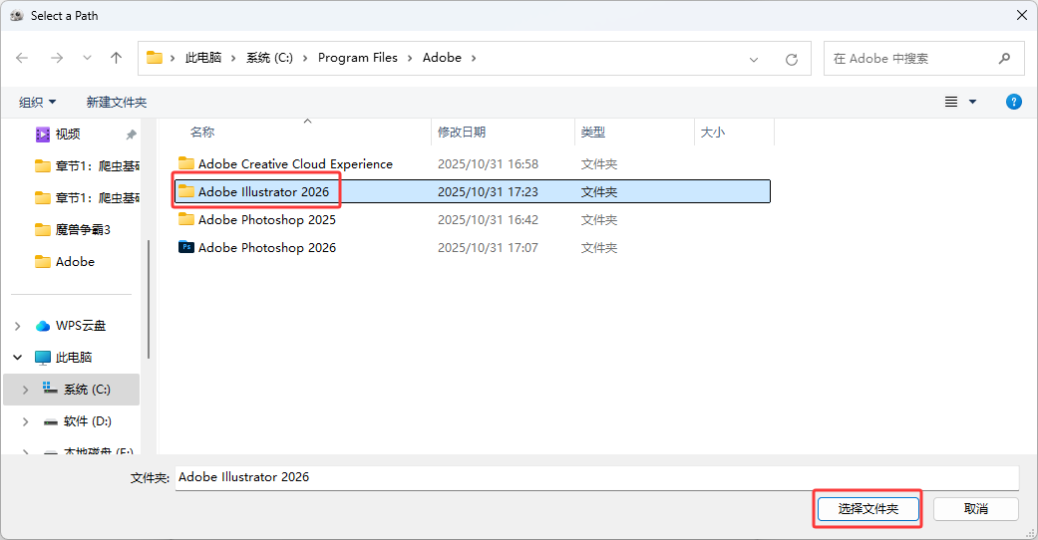This screenshot has width=1038, height=540.
Task: Select Adobe Photoshop 2026 folder name
Action: pos(267,247)
